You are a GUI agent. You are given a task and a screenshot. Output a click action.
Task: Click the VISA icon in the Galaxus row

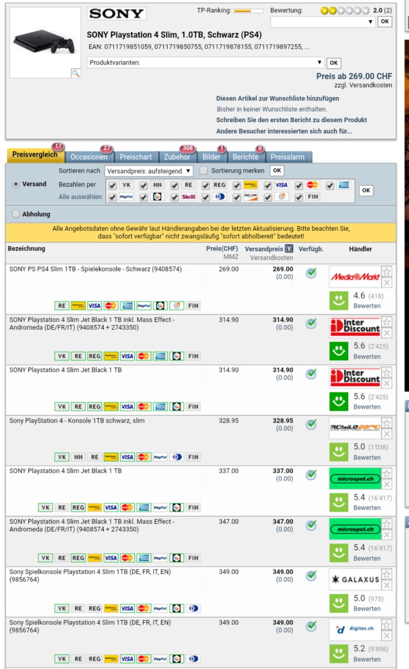(127, 609)
